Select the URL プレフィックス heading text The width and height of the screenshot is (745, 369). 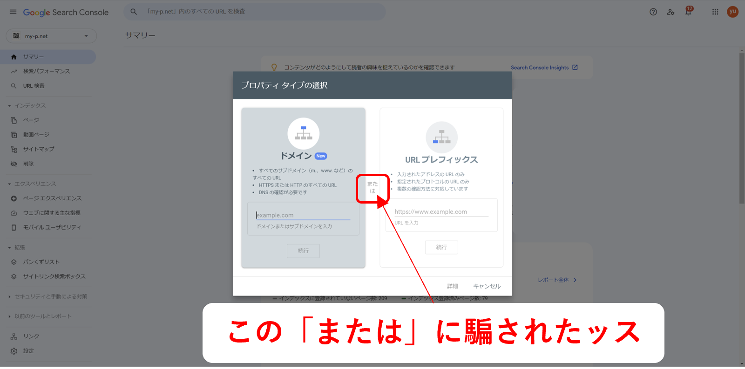441,160
